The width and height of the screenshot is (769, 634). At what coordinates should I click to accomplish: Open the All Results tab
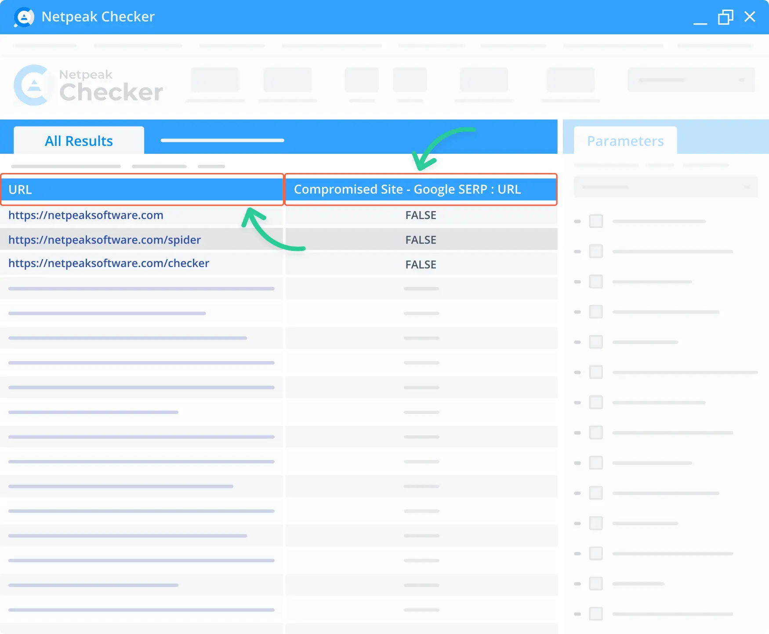click(x=79, y=141)
